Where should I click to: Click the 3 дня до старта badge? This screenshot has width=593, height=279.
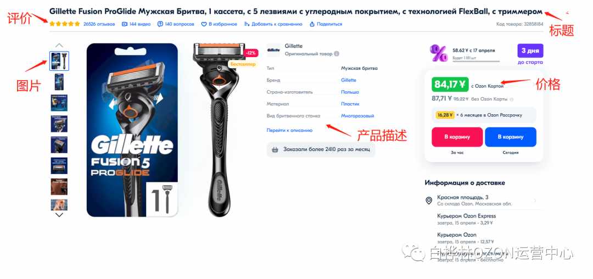[530, 54]
